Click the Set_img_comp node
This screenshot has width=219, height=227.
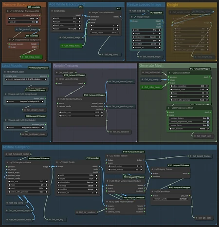tap(110, 55)
